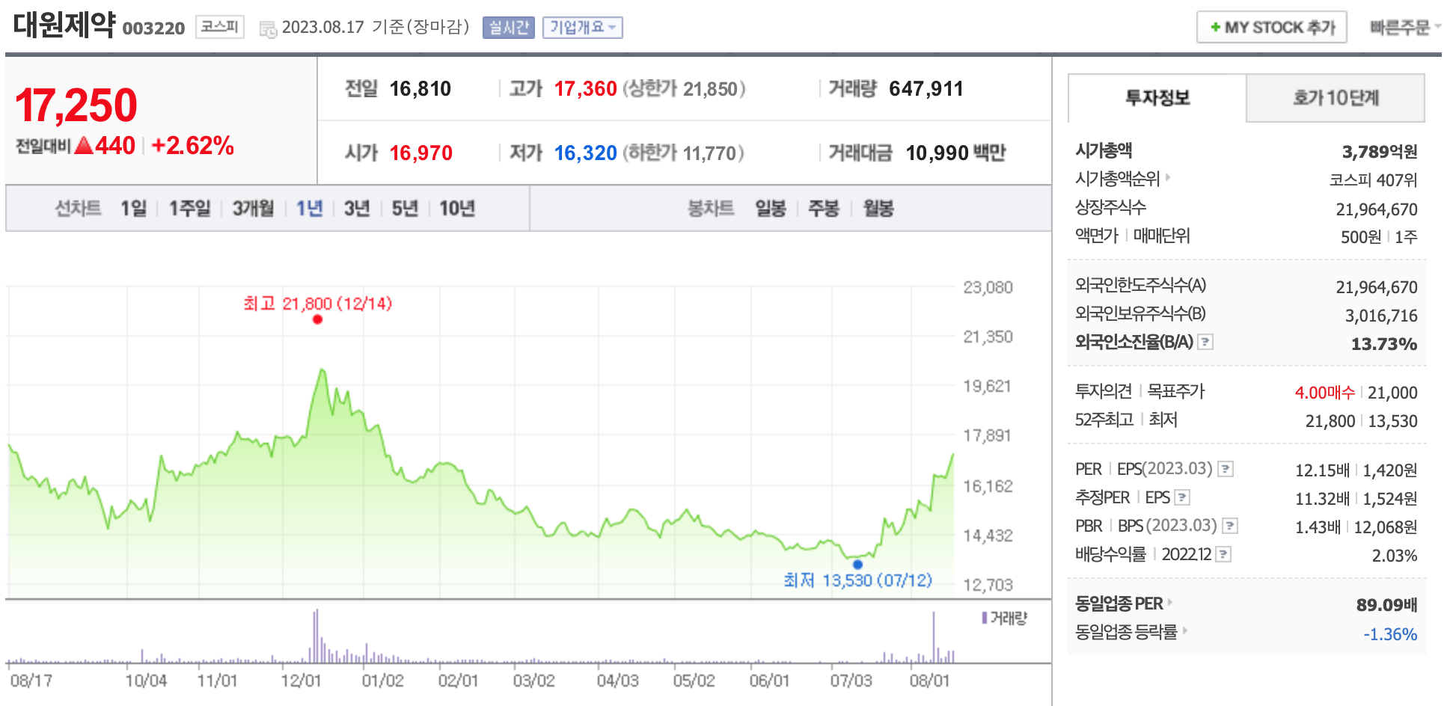The height and width of the screenshot is (706, 1450).
Task: Show the 주봉 candlestick chart
Action: tap(824, 208)
